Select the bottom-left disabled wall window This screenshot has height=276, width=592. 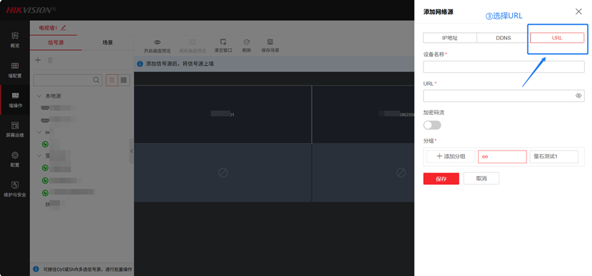[x=223, y=173]
